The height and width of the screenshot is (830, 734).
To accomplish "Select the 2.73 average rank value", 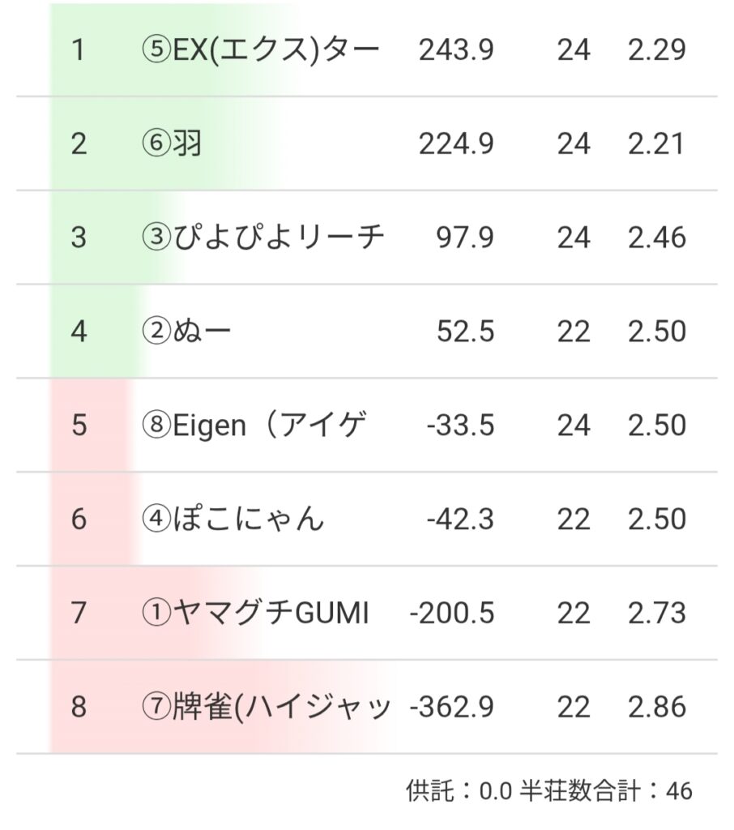I will tap(656, 614).
